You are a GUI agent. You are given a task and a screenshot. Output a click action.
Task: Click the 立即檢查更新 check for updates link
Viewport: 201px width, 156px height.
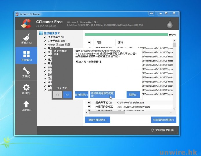(164, 130)
